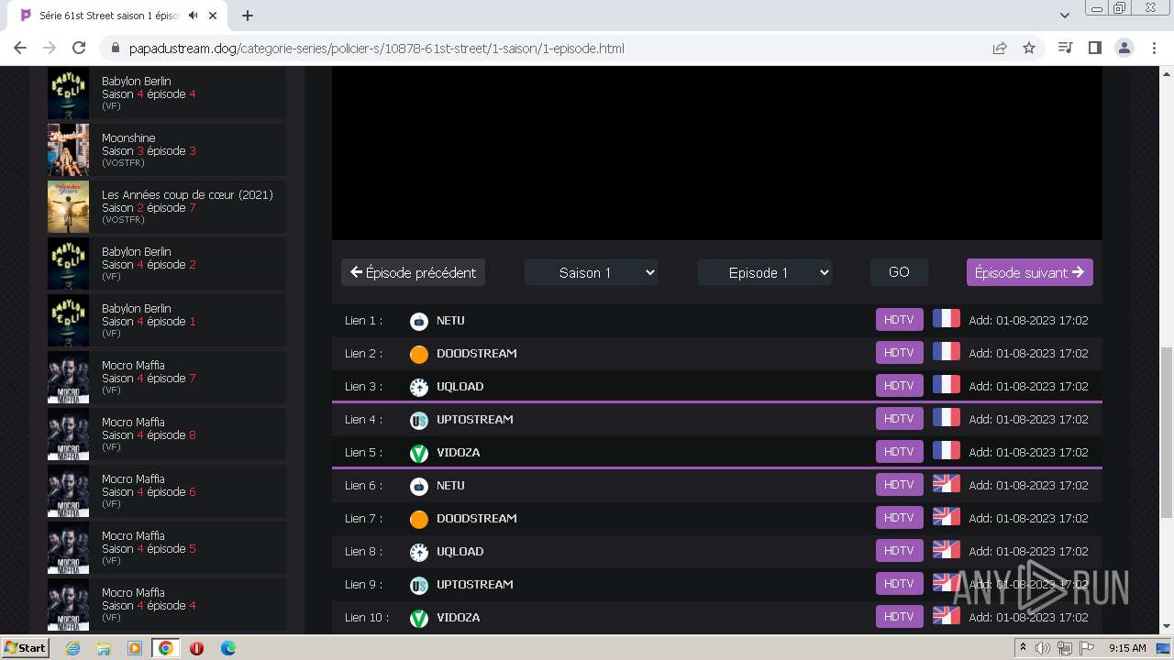The width and height of the screenshot is (1174, 660).
Task: Click the orange DOODSTREAM icon in Lien 2
Action: coord(419,354)
